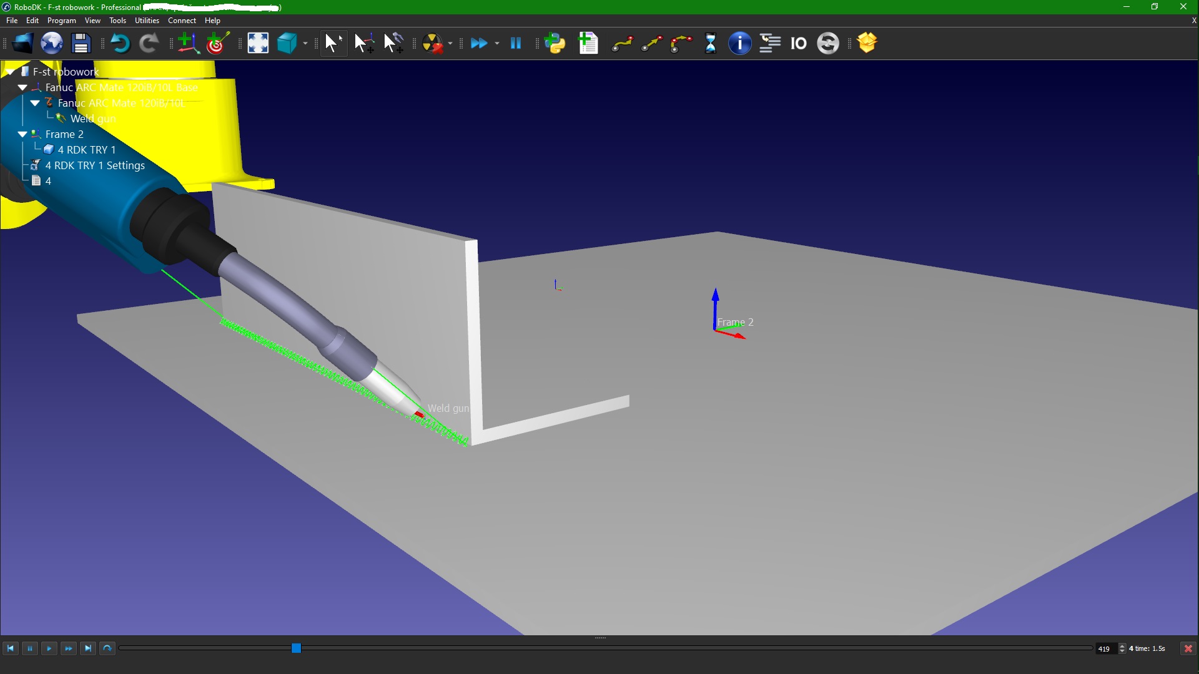1199x674 pixels.
Task: Click the Add reference frame icon
Action: [187, 43]
